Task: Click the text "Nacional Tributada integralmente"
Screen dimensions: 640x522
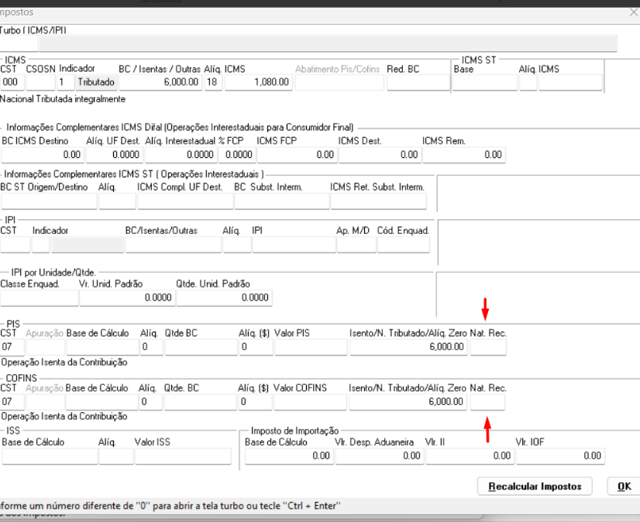Action: click(63, 99)
